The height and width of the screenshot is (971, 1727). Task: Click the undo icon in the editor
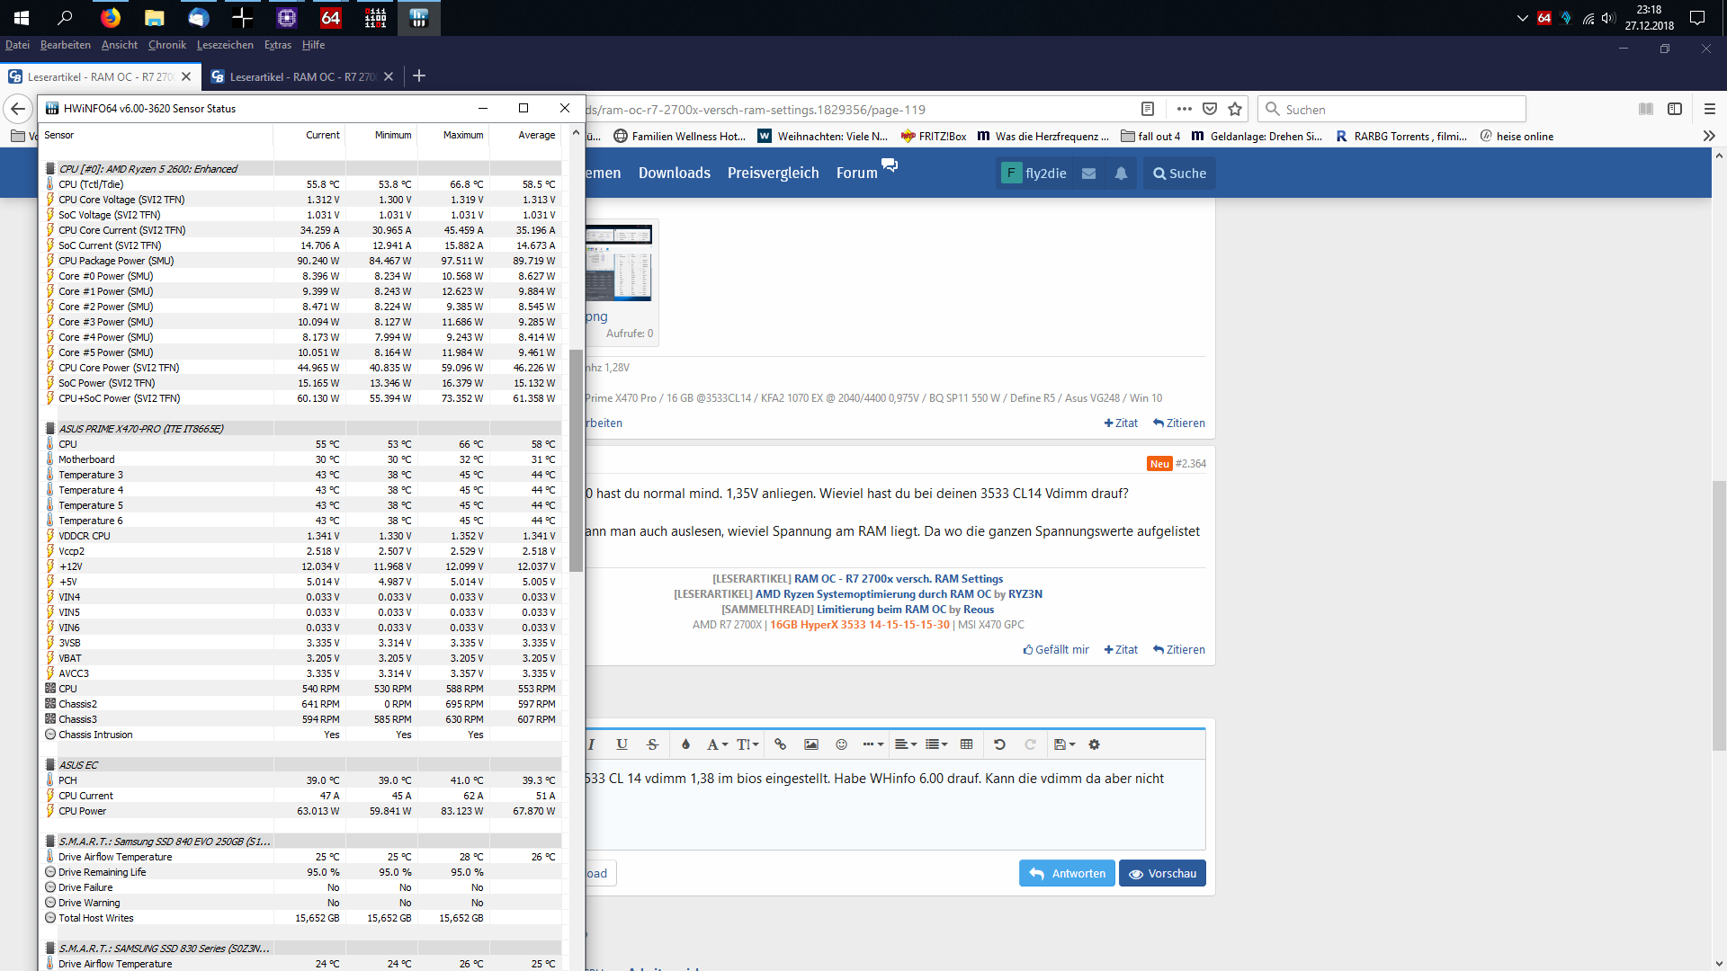point(999,744)
